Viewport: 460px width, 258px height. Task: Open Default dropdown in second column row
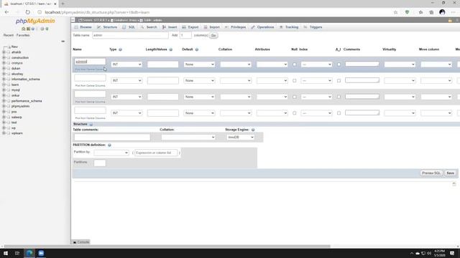click(199, 80)
